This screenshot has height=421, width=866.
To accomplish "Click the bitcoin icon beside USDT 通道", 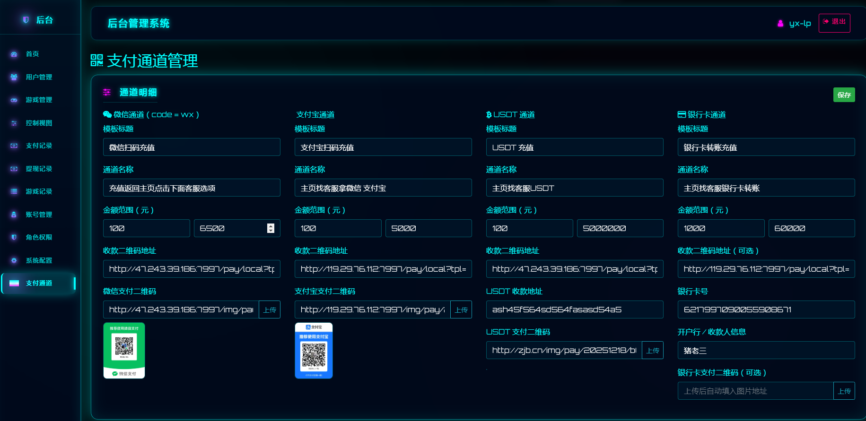I will point(489,114).
